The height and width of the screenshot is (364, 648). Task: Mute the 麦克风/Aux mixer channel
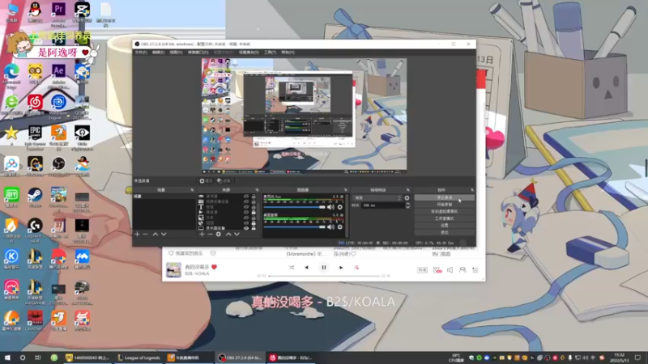click(330, 207)
